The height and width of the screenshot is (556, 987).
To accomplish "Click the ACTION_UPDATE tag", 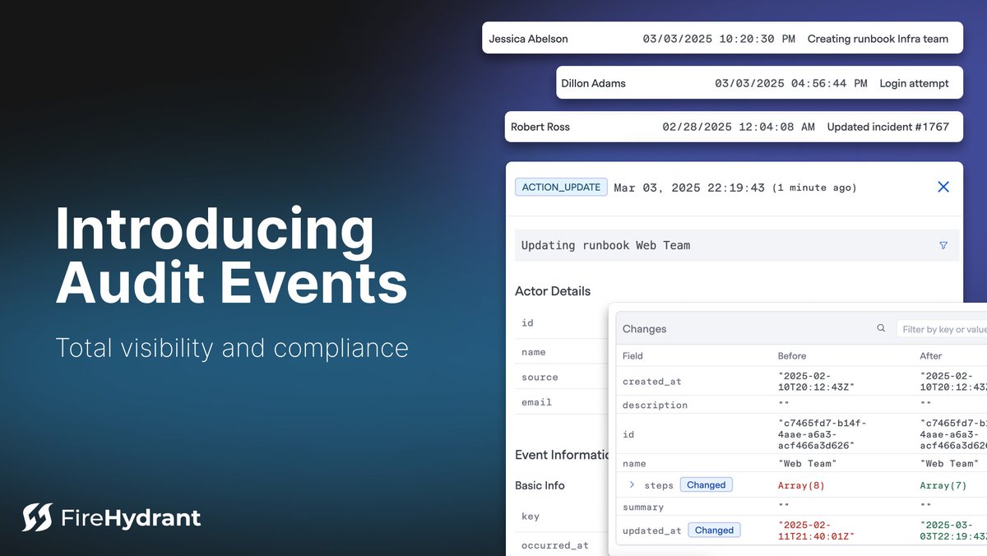I will [561, 188].
